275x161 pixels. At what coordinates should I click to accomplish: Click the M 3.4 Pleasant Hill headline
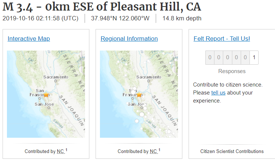(x=102, y=7)
